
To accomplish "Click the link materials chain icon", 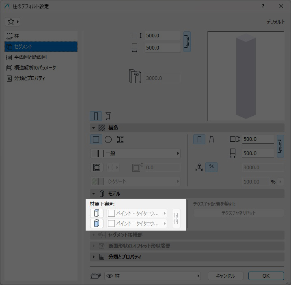I will tap(176, 218).
